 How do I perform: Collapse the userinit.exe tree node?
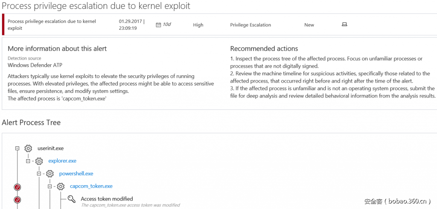(17, 149)
